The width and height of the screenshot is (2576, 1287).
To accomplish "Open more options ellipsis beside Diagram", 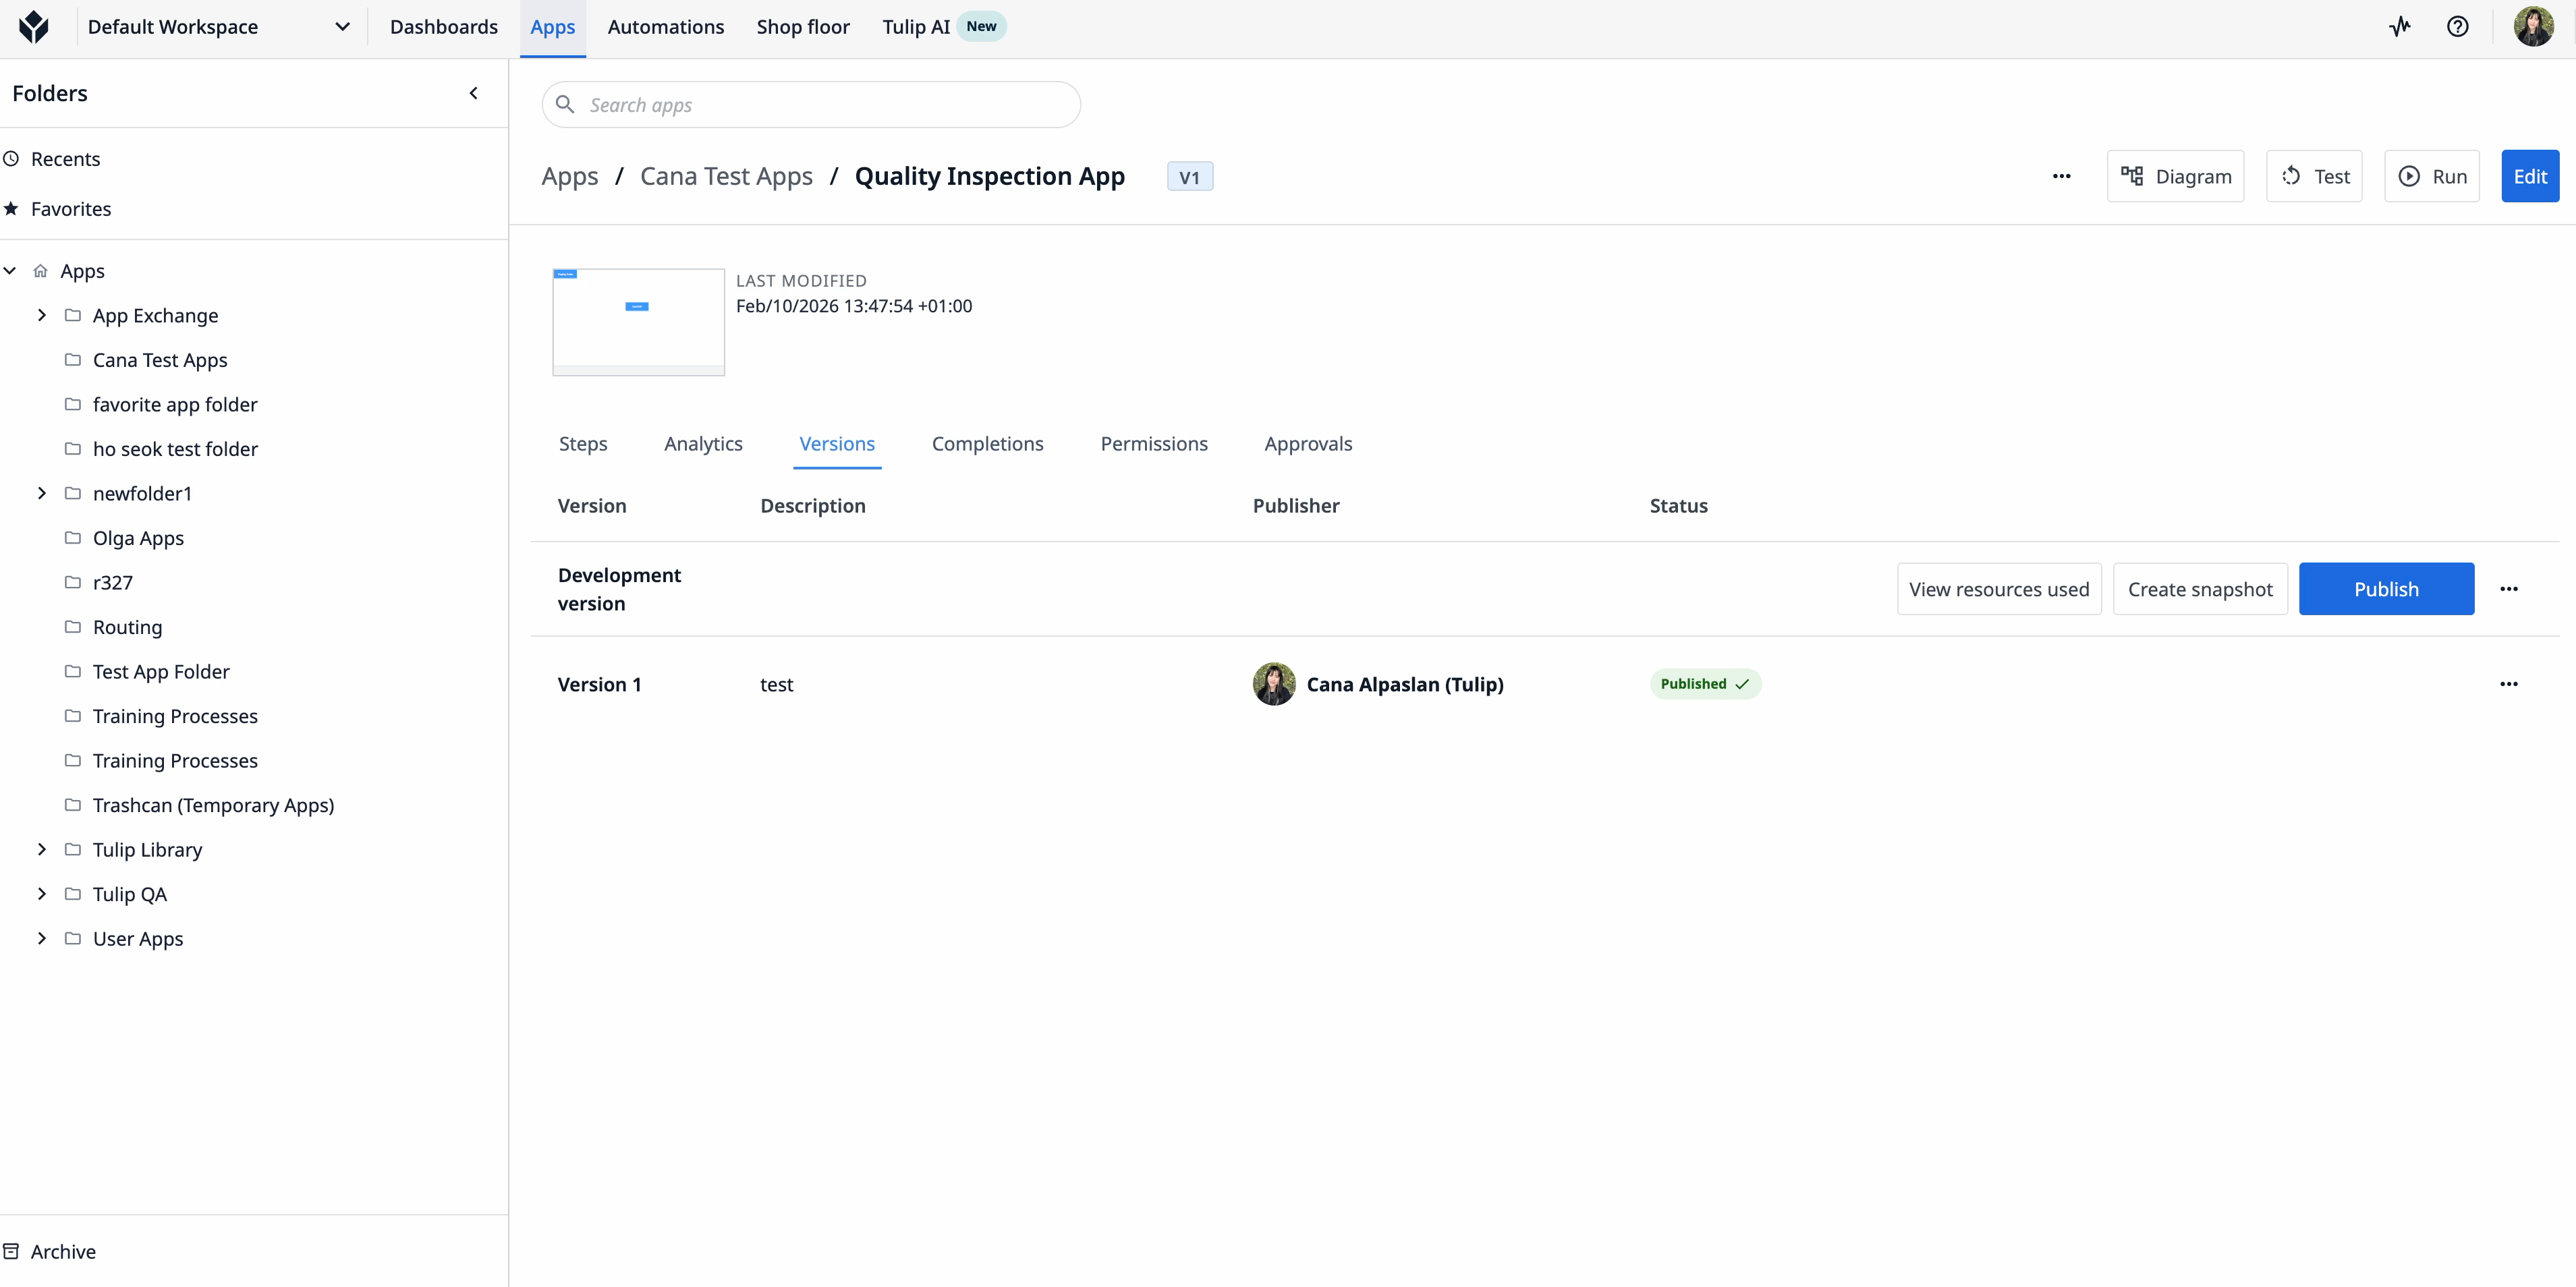I will [2061, 176].
